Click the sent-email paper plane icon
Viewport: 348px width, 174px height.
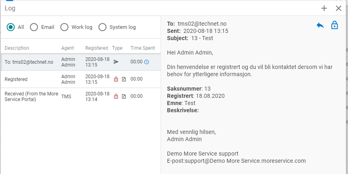coord(116,62)
